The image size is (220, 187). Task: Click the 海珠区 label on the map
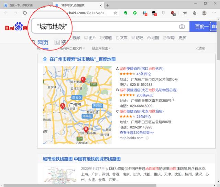(x=87, y=116)
